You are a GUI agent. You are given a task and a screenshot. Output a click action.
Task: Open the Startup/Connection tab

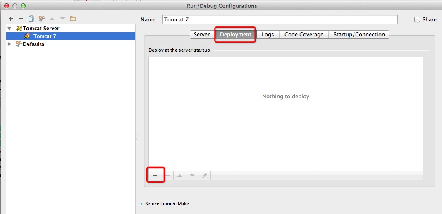pyautogui.click(x=359, y=35)
